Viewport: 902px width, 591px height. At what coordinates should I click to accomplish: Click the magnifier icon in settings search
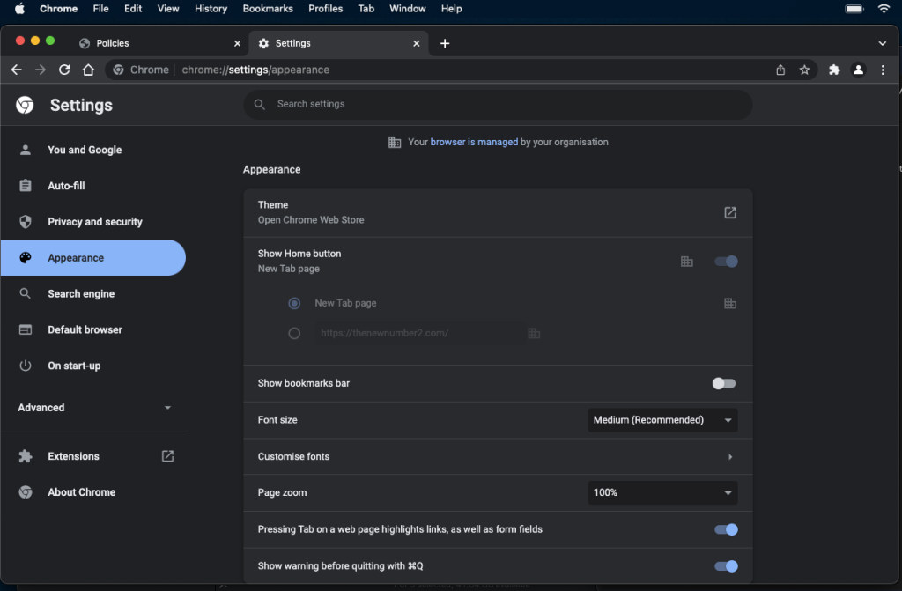[x=260, y=104]
